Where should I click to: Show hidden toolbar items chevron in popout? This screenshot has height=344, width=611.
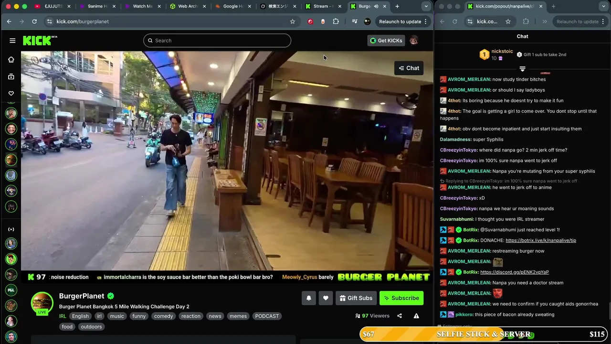tap(545, 21)
